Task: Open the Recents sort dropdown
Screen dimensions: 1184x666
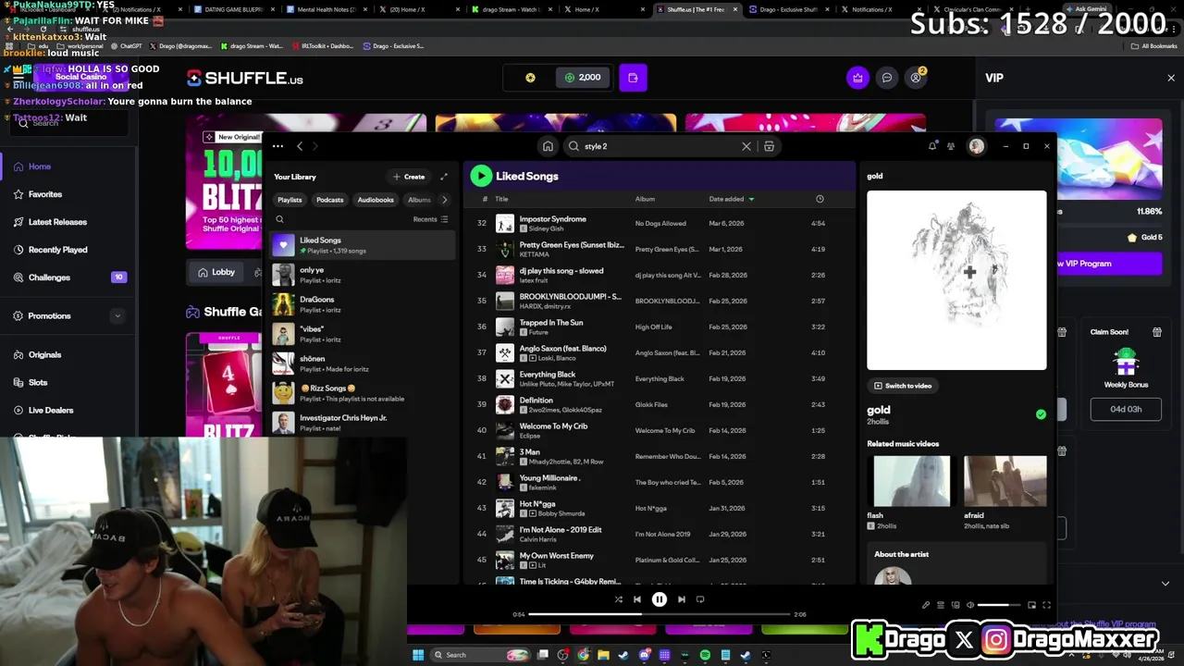Action: (430, 219)
